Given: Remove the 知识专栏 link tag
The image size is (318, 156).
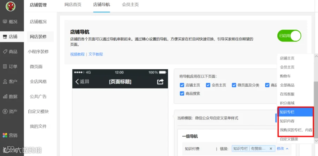Looking at the screenshot, I should pyautogui.click(x=271, y=149).
